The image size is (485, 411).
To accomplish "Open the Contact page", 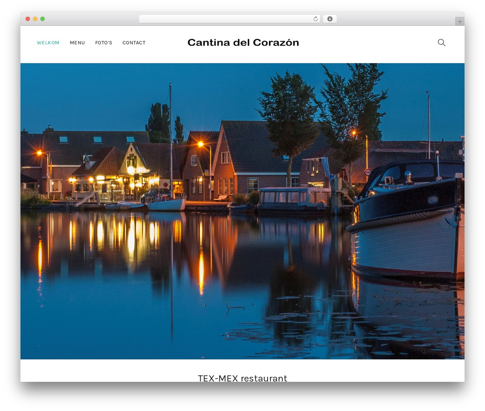I will click(134, 43).
